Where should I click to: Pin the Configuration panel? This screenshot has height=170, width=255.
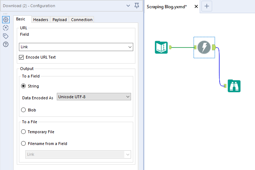tap(137, 6)
